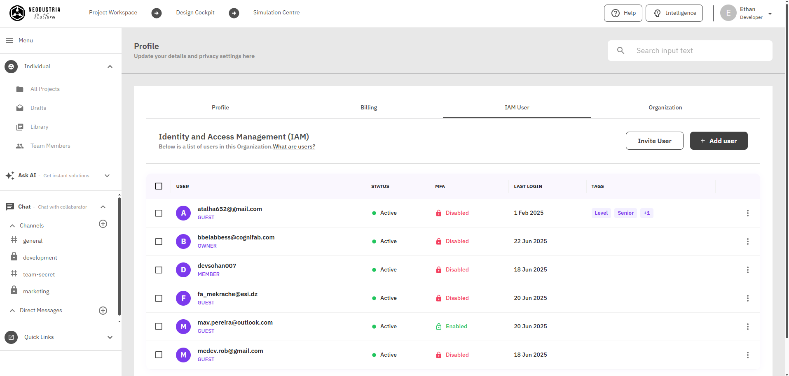This screenshot has width=789, height=376.
Task: Open row options for atalha652@gmail.com
Action: 747,213
